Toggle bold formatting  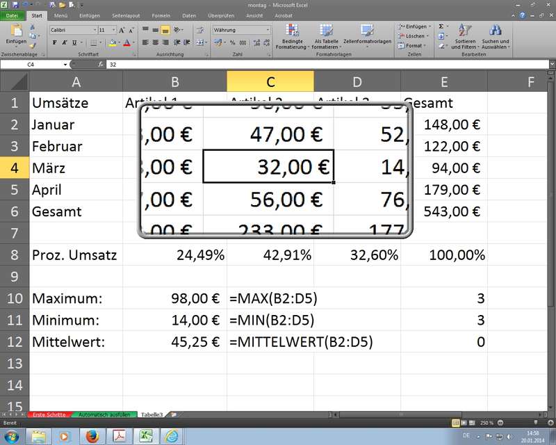pyautogui.click(x=54, y=42)
